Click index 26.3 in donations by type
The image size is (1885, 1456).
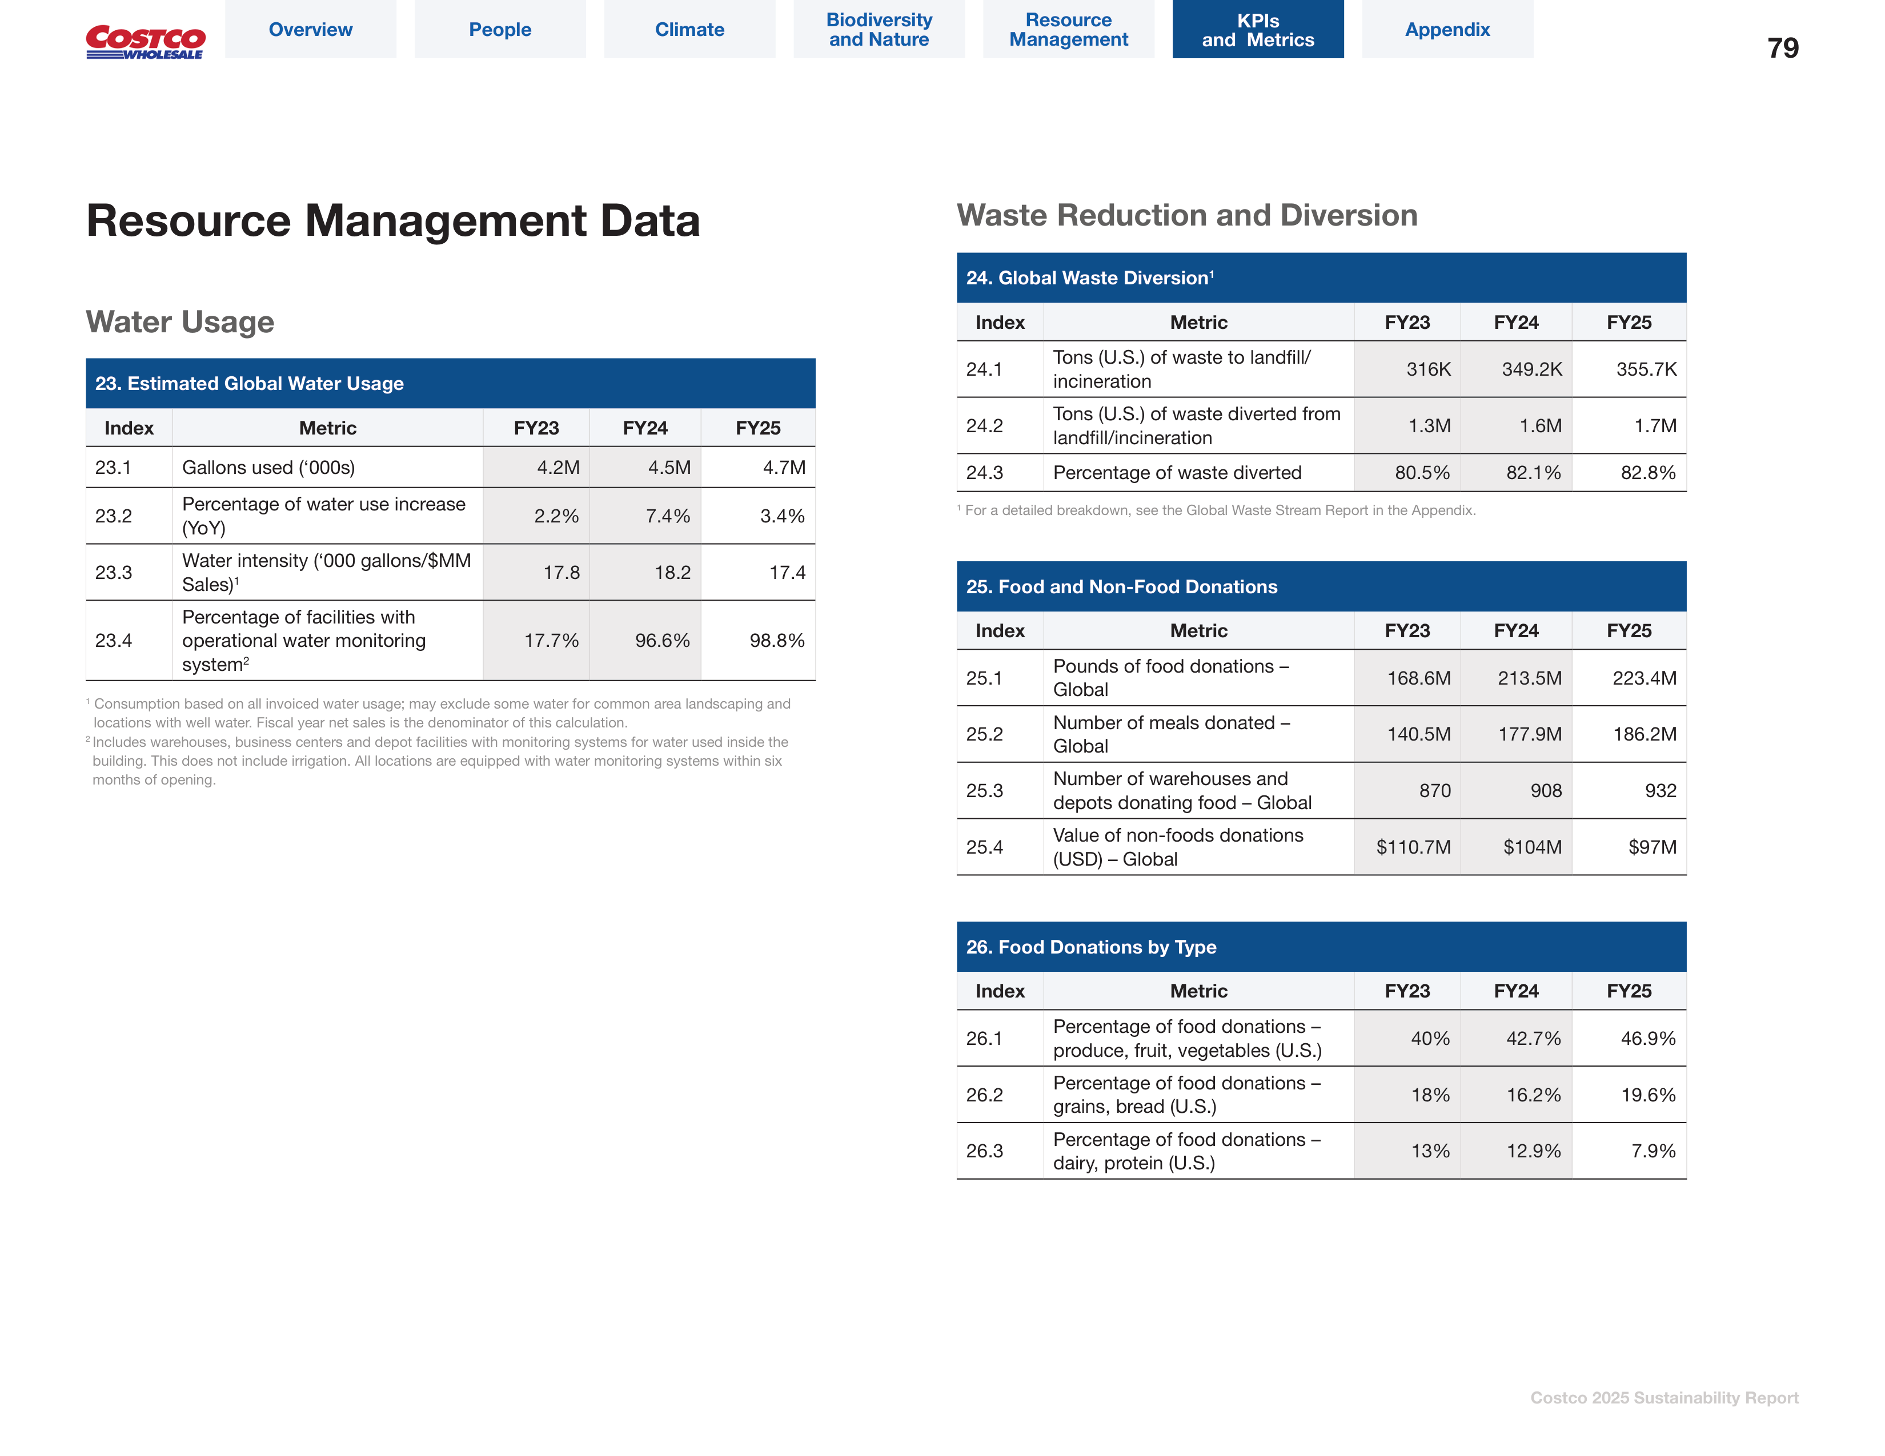[x=984, y=1152]
